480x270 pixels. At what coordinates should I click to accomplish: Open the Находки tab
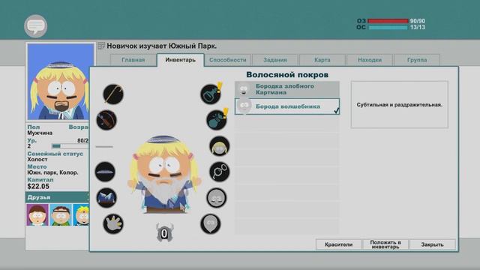click(370, 60)
